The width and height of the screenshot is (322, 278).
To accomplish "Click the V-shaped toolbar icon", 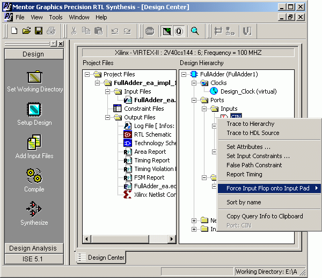I will (x=247, y=31).
